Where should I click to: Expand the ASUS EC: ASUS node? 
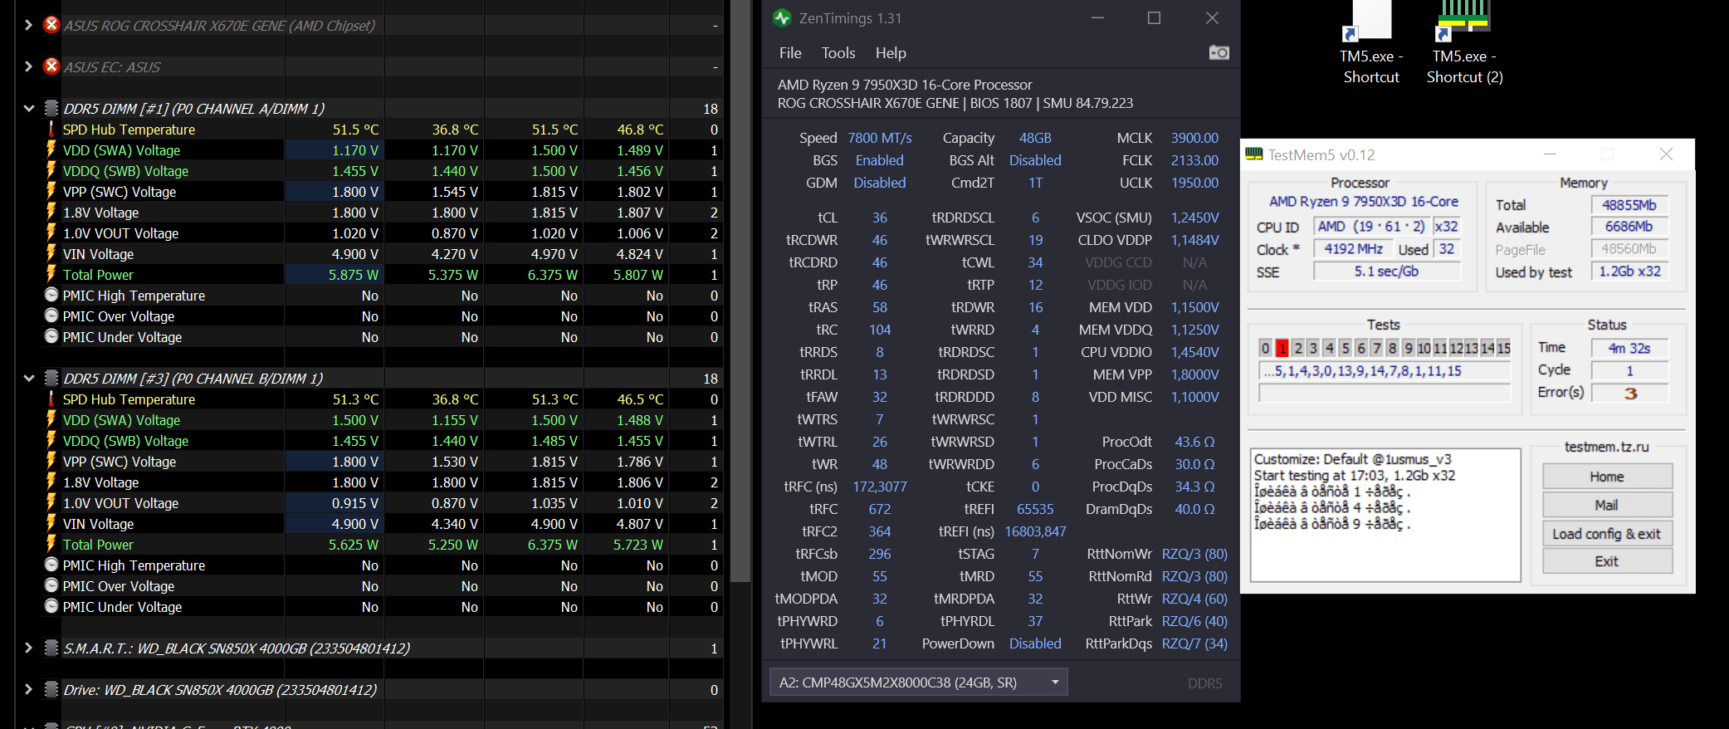coord(28,66)
